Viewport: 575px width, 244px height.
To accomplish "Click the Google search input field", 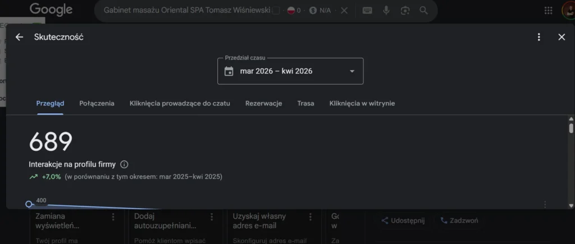I will (187, 10).
